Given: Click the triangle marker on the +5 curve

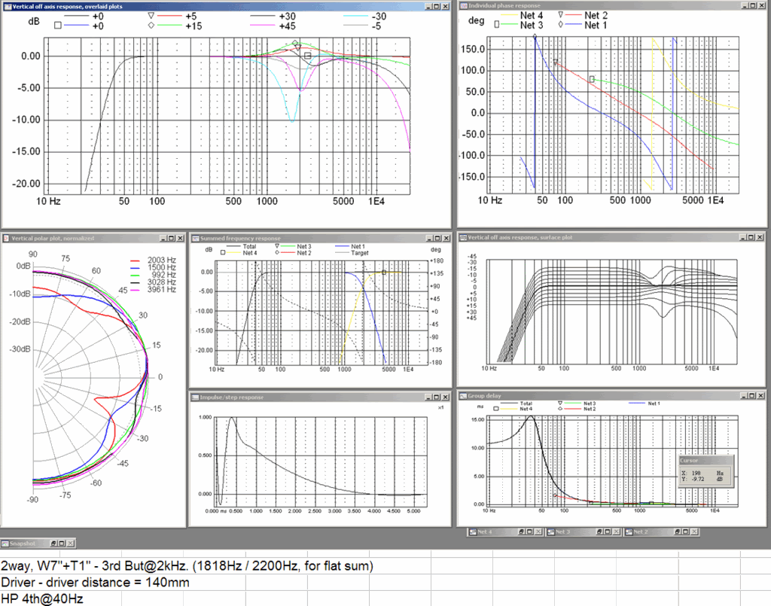Looking at the screenshot, I should pyautogui.click(x=298, y=47).
